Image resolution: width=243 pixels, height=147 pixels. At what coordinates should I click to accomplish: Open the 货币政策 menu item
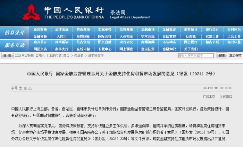coord(83,30)
